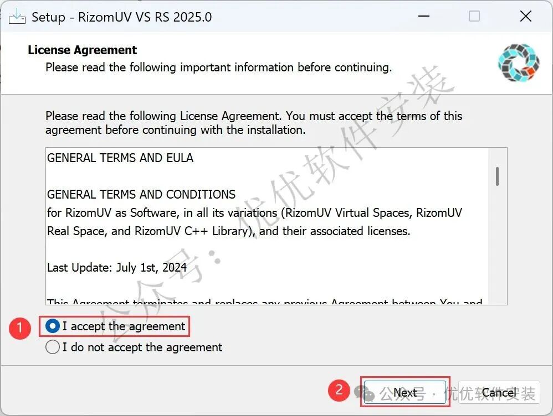
Task: Click the "Real Space, and RizomUV C++ Library" line
Action: click(x=228, y=231)
